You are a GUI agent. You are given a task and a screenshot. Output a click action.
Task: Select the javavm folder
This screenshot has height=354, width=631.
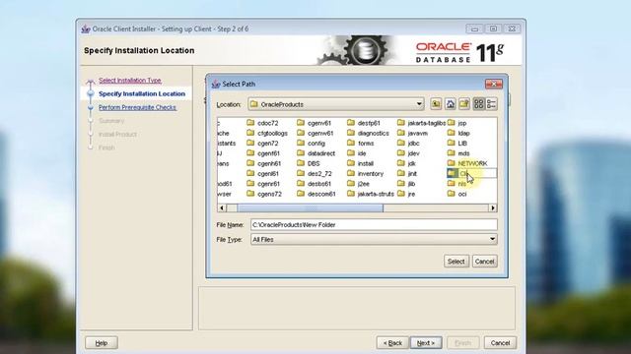click(x=412, y=134)
